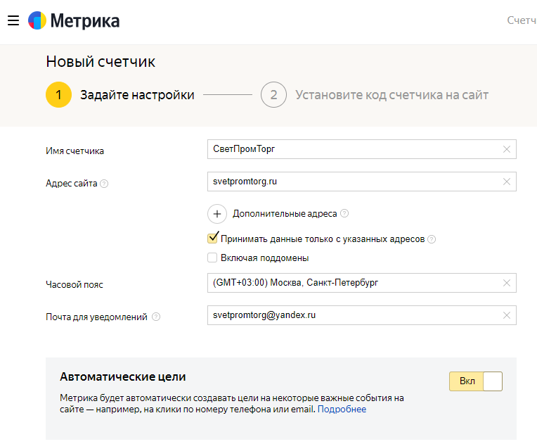Clear the site address field

point(507,182)
